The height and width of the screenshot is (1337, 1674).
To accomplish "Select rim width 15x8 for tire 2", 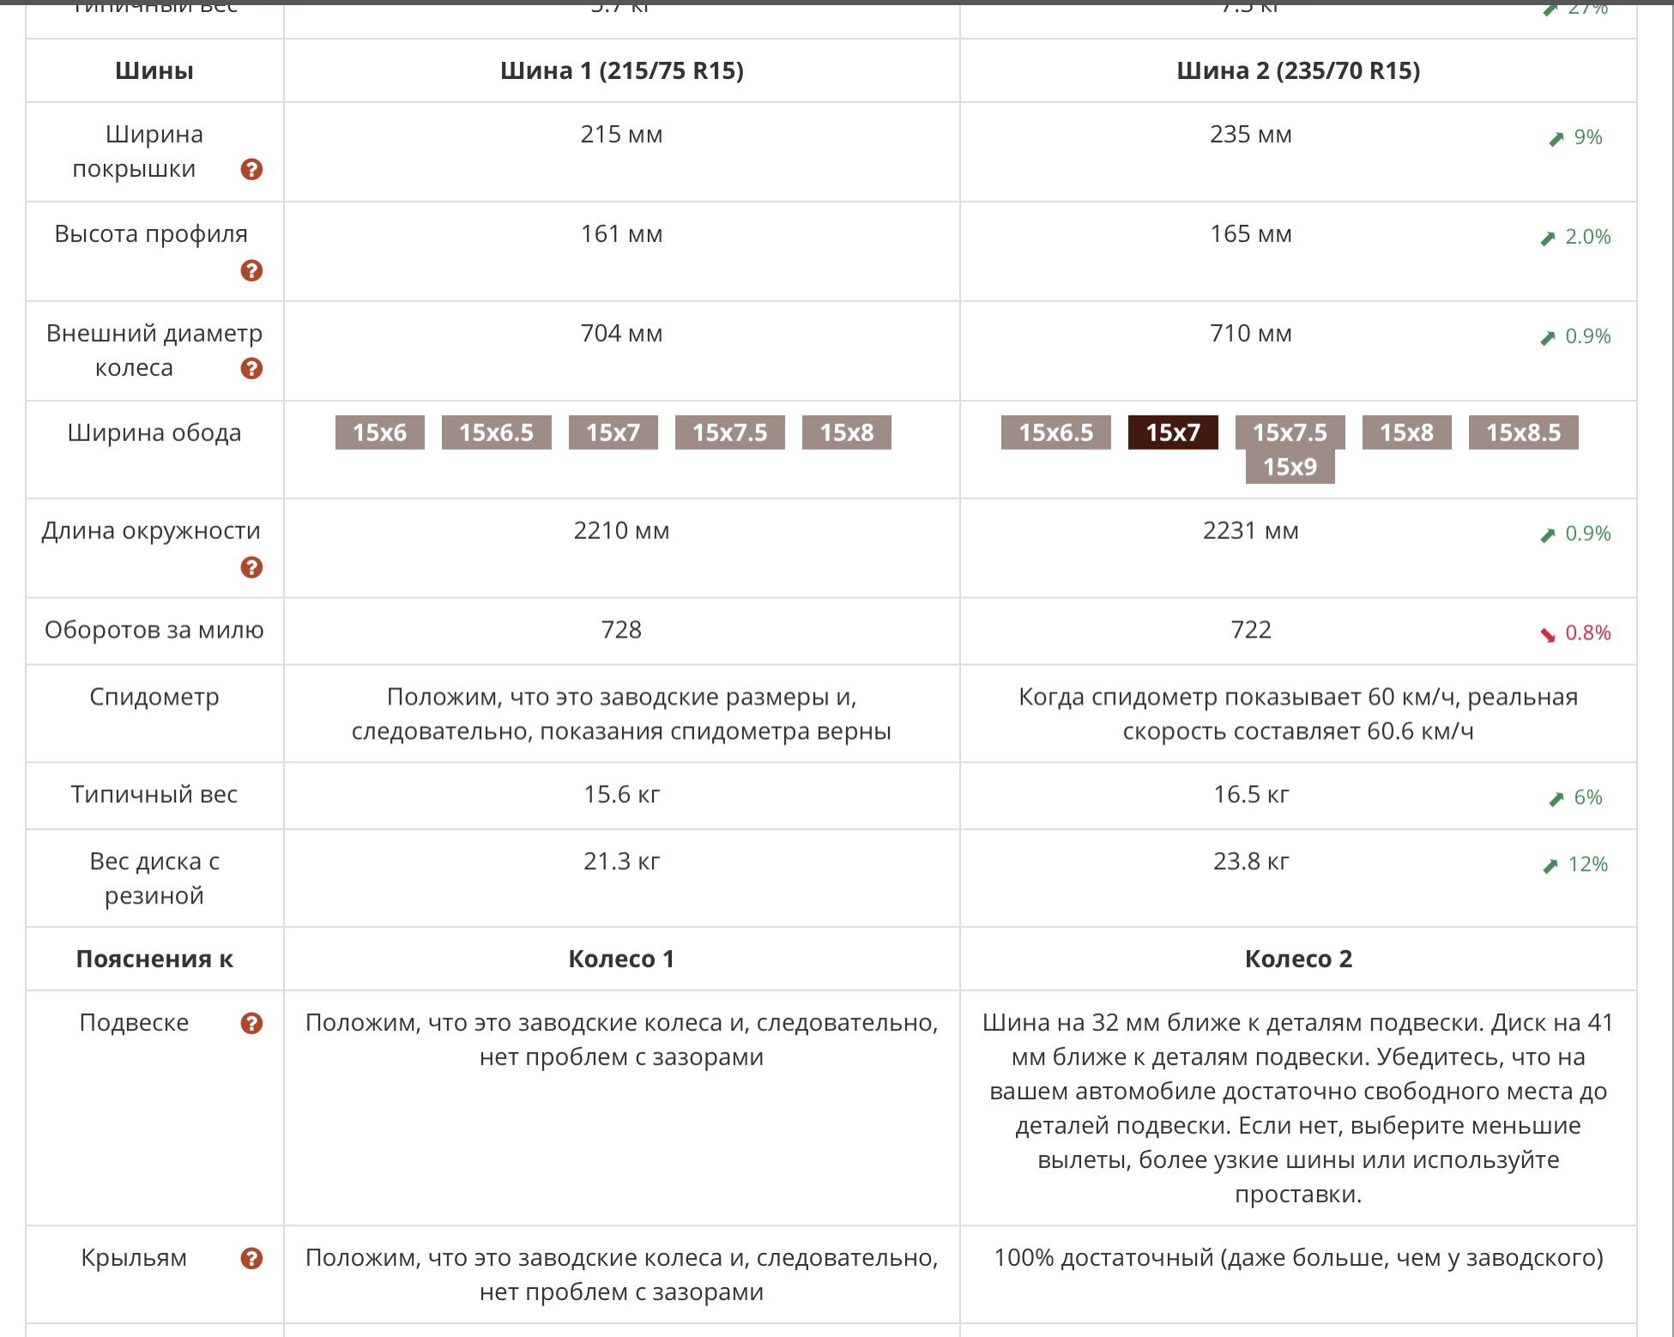I will 1407,433.
